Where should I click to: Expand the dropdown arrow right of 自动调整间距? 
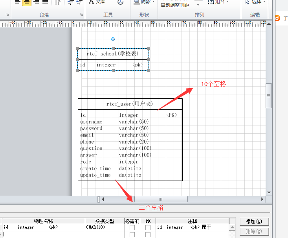point(198,5)
